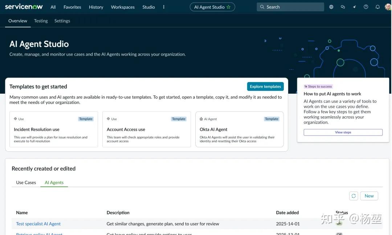Click in the Search field
392x235 pixels.
pyautogui.click(x=290, y=7)
